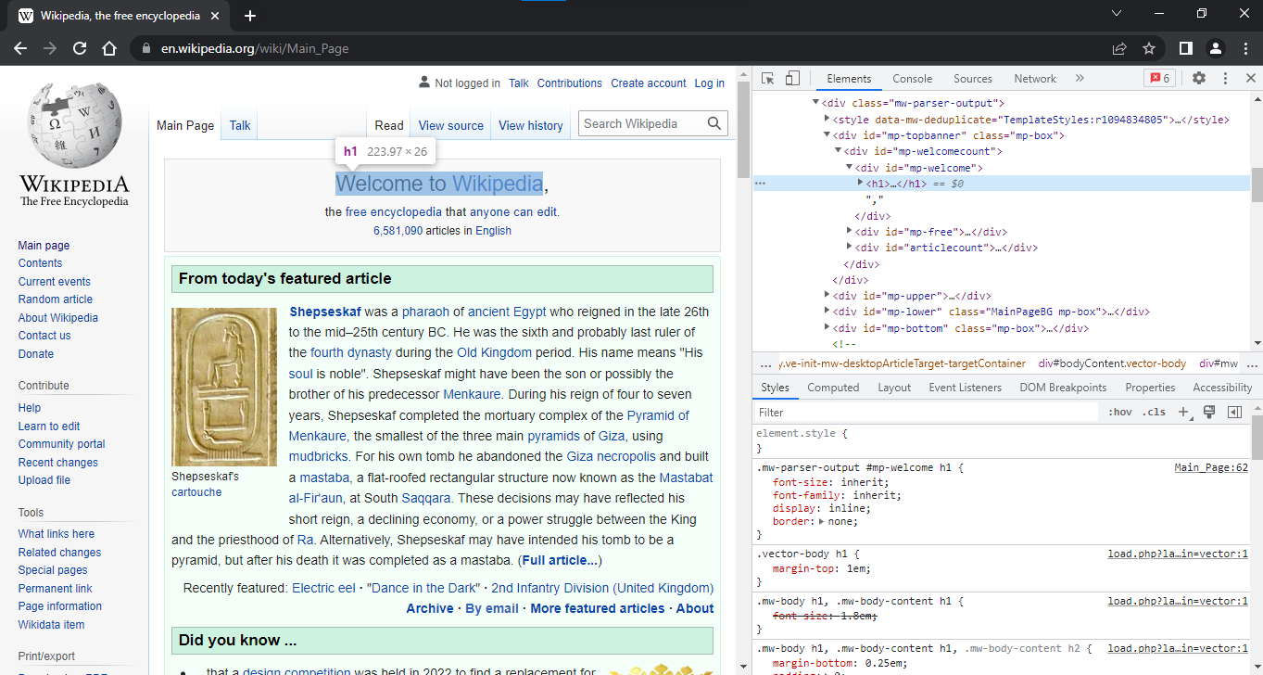Image resolution: width=1263 pixels, height=675 pixels.
Task: Reload the page
Action: click(x=79, y=47)
